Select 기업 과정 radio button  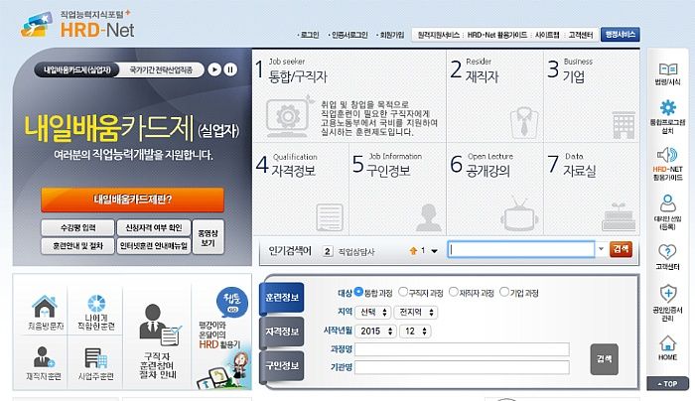[504, 292]
